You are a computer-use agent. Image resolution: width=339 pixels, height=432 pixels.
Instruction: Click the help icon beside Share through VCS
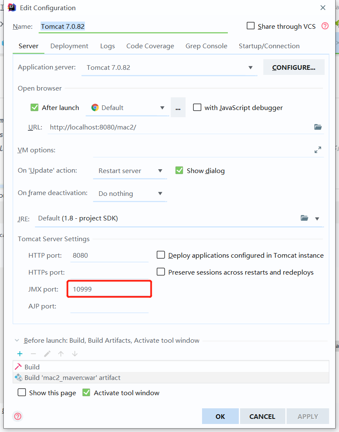click(325, 26)
